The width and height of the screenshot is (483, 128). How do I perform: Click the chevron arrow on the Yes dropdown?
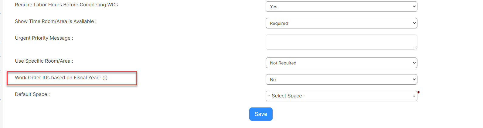click(414, 7)
